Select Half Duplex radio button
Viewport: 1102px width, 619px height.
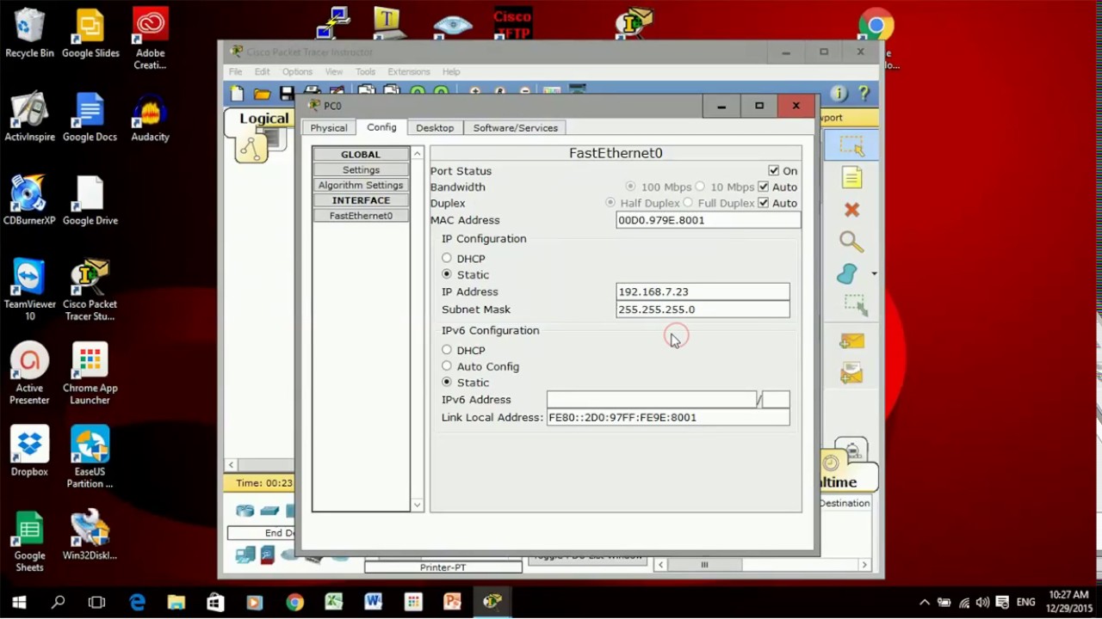(x=610, y=203)
